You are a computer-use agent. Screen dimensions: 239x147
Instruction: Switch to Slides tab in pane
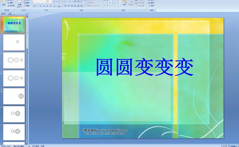point(4,14)
